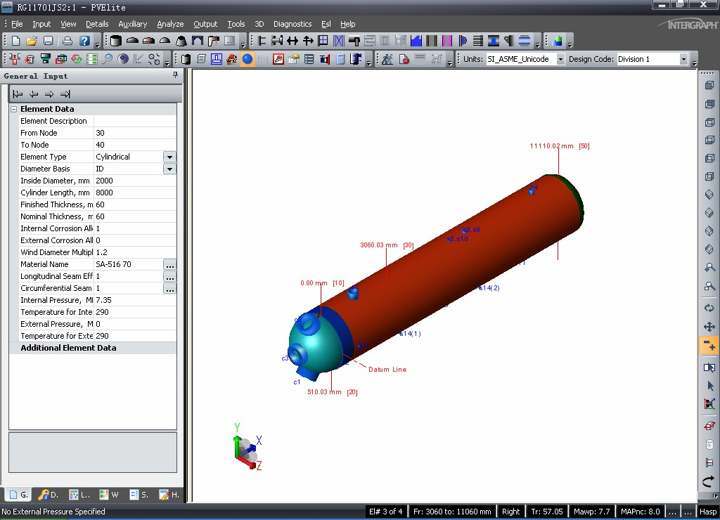Screen dimensions: 720x520
Task: Click the ellipsis button beside Material Name
Action: click(x=169, y=265)
